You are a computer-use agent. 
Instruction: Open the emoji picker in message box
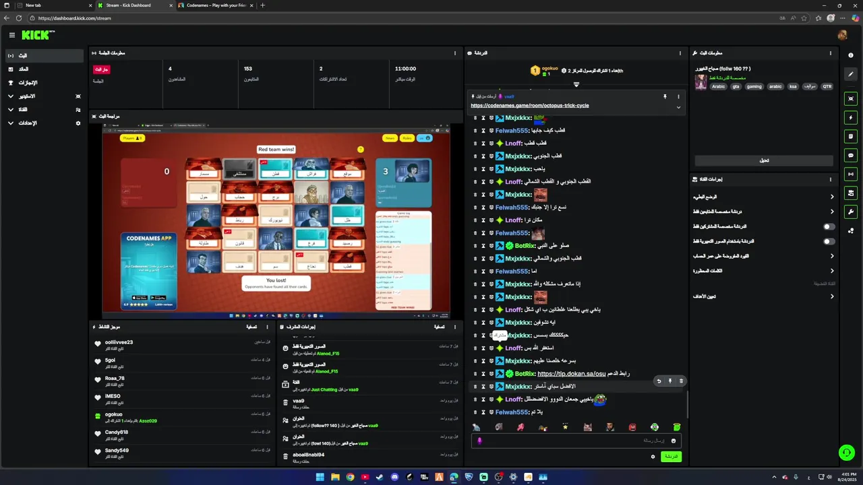tap(673, 441)
